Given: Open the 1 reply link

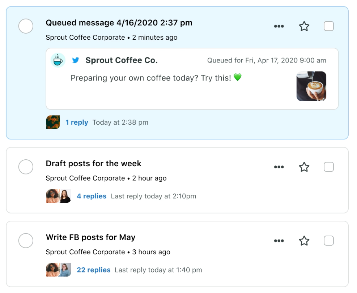Looking at the screenshot, I should pyautogui.click(x=77, y=122).
